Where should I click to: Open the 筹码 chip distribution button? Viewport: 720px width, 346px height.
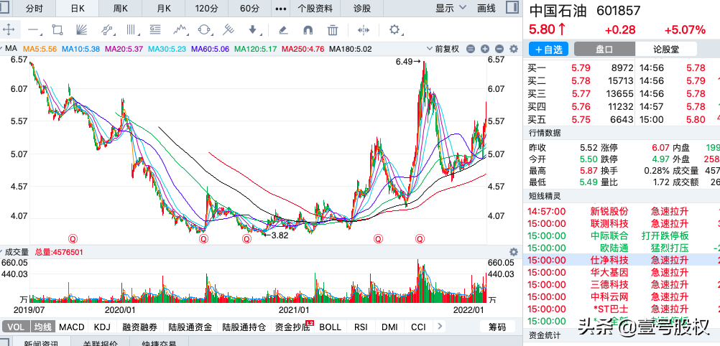click(x=497, y=327)
